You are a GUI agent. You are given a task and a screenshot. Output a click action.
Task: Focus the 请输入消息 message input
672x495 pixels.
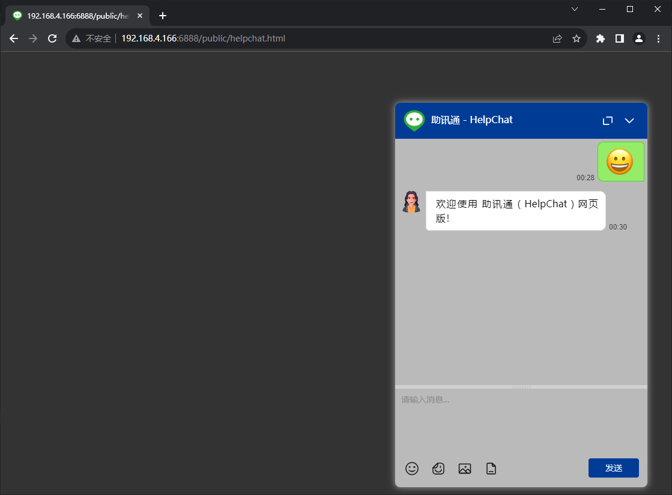pos(521,422)
